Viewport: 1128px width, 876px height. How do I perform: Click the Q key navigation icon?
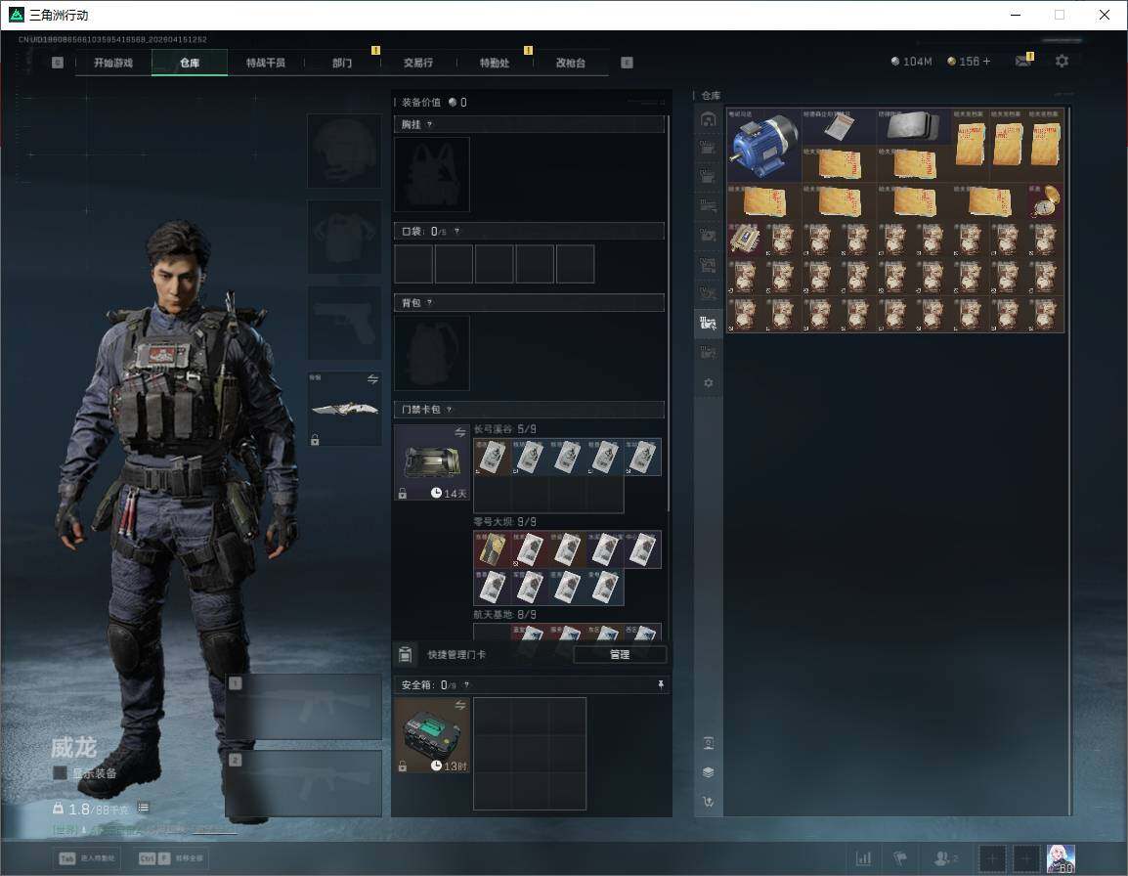(x=58, y=63)
